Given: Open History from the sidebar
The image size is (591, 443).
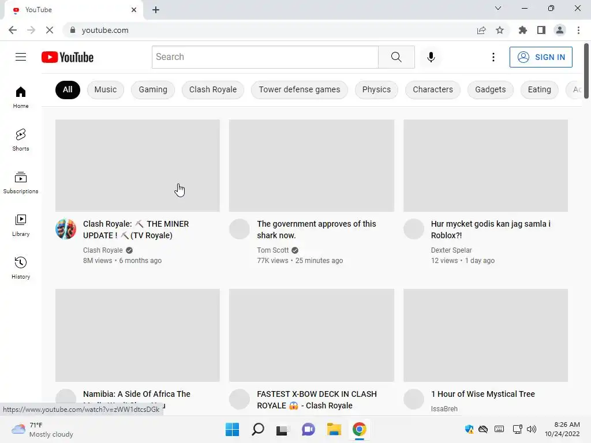Looking at the screenshot, I should (21, 268).
